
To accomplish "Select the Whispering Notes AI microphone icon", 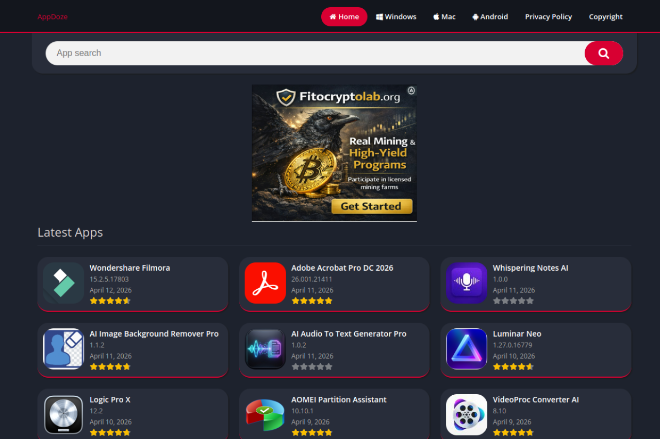I will (467, 283).
